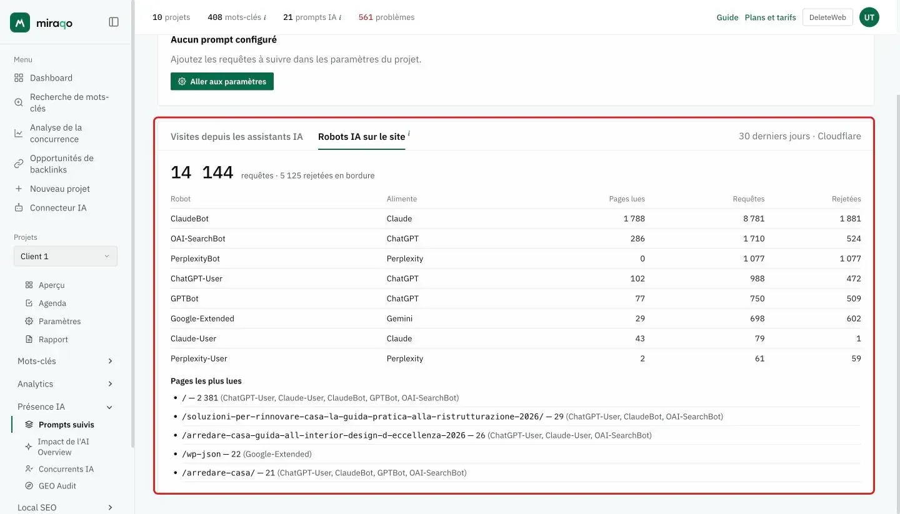Click the OAI-SearchBot row name
This screenshot has height=514, width=900.
pyautogui.click(x=198, y=239)
